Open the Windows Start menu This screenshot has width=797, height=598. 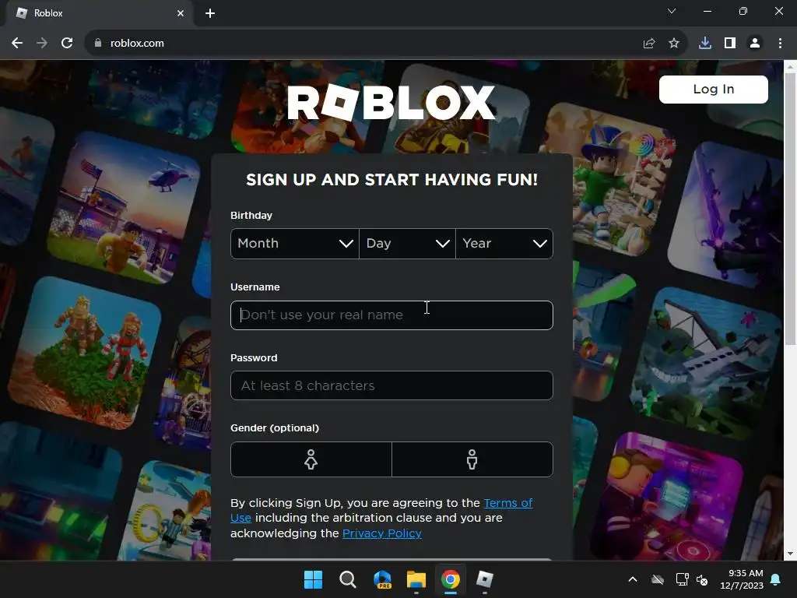point(313,579)
